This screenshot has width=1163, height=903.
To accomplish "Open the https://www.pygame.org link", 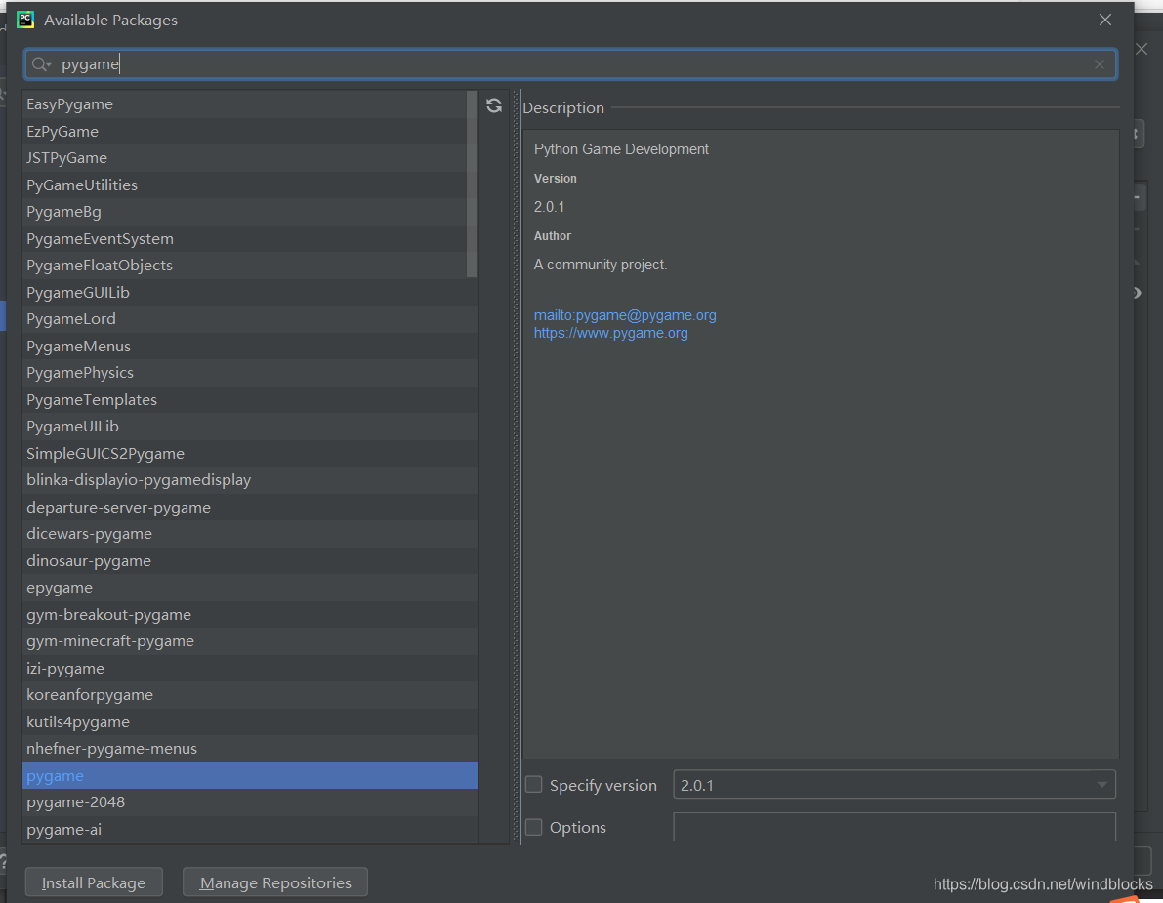I will pos(610,333).
